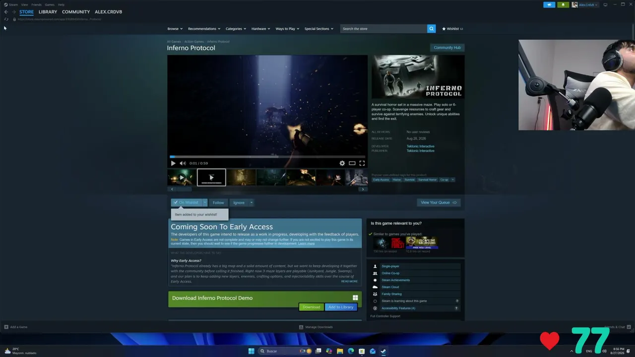
Task: Type in the Search the store field
Action: [383, 29]
